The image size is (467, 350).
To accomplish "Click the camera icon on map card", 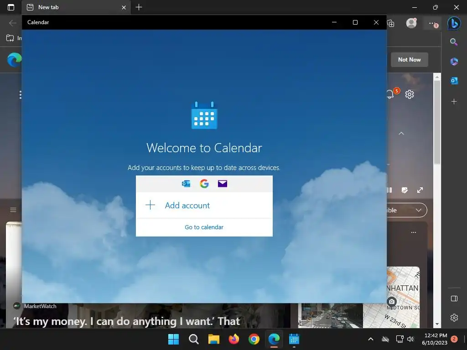I will pyautogui.click(x=392, y=302).
